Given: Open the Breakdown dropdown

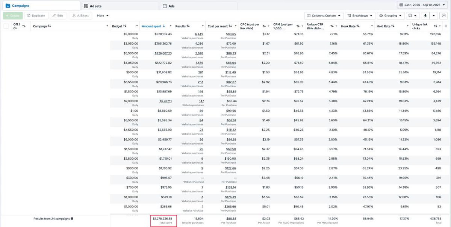Looking at the screenshot, I should (360, 16).
